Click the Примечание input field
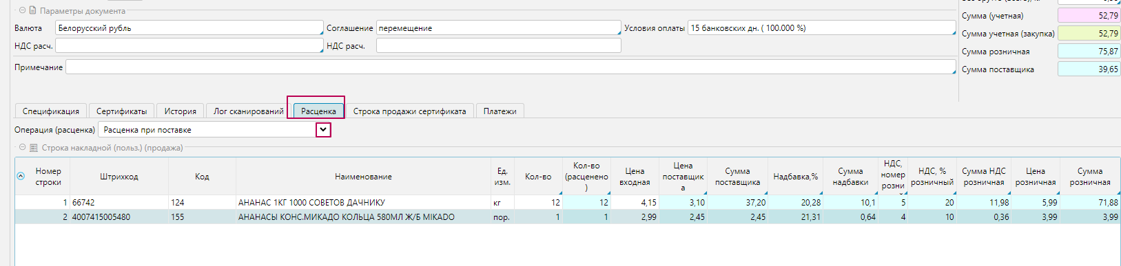The width and height of the screenshot is (1121, 266). [511, 67]
